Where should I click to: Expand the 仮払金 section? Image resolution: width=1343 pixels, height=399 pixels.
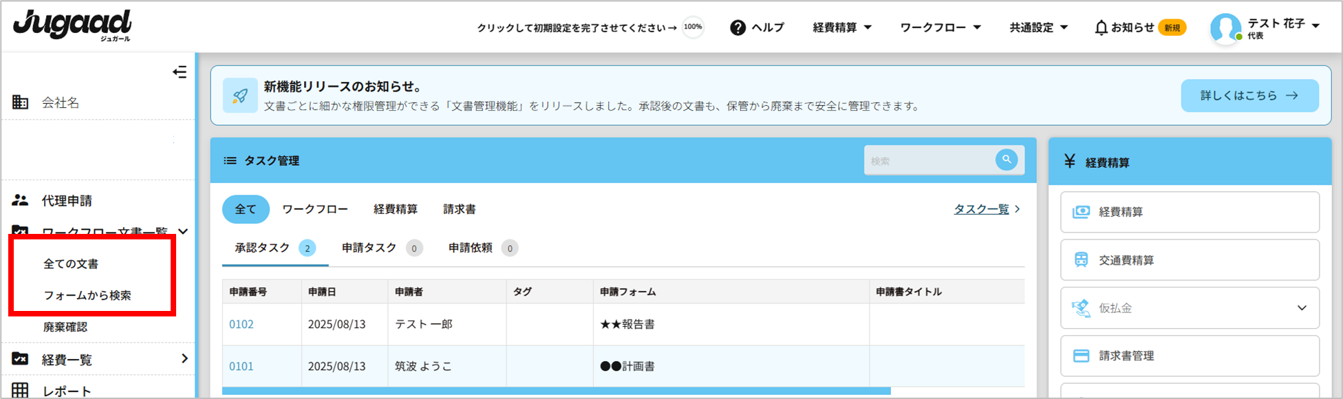point(1301,308)
